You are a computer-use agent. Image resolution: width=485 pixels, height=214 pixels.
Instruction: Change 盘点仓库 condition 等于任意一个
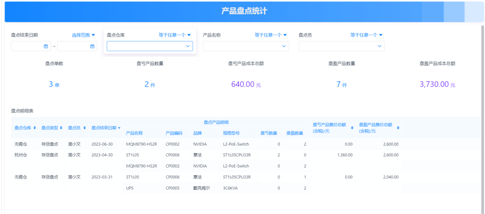pos(175,35)
